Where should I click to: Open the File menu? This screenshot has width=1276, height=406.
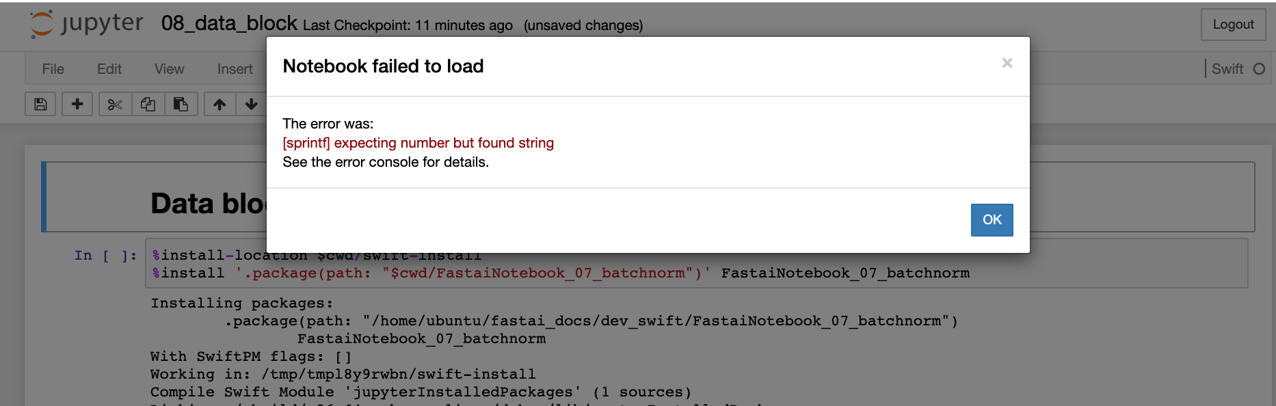[x=53, y=69]
